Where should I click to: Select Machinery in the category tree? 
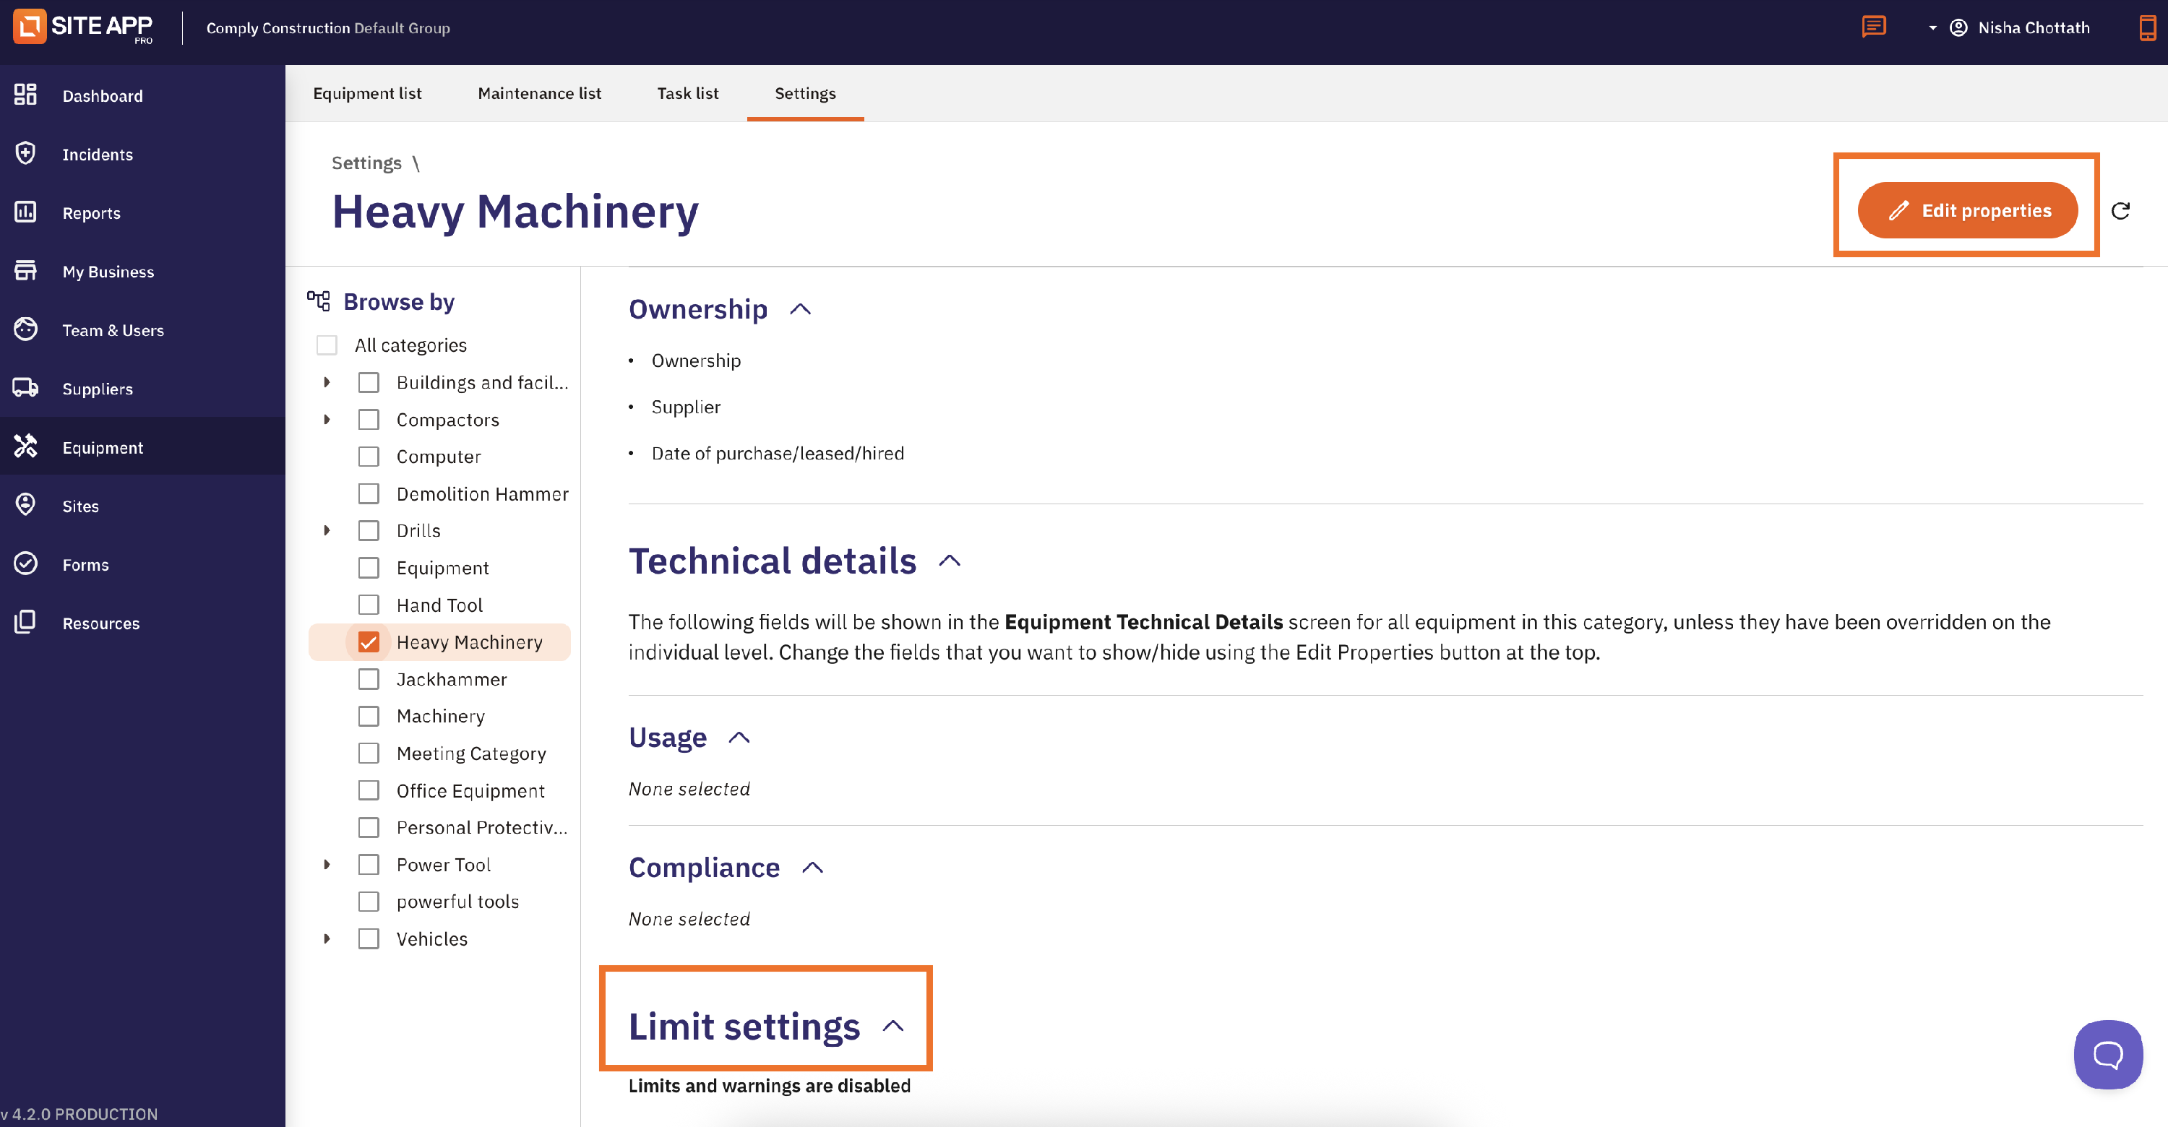(x=440, y=716)
